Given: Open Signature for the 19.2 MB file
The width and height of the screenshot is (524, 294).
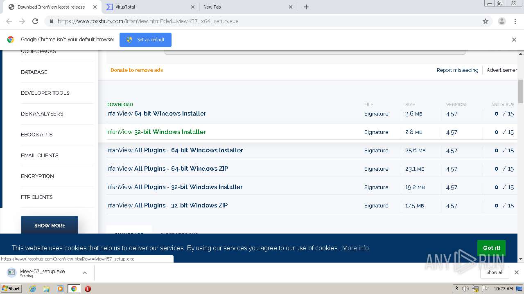Looking at the screenshot, I should pyautogui.click(x=376, y=187).
